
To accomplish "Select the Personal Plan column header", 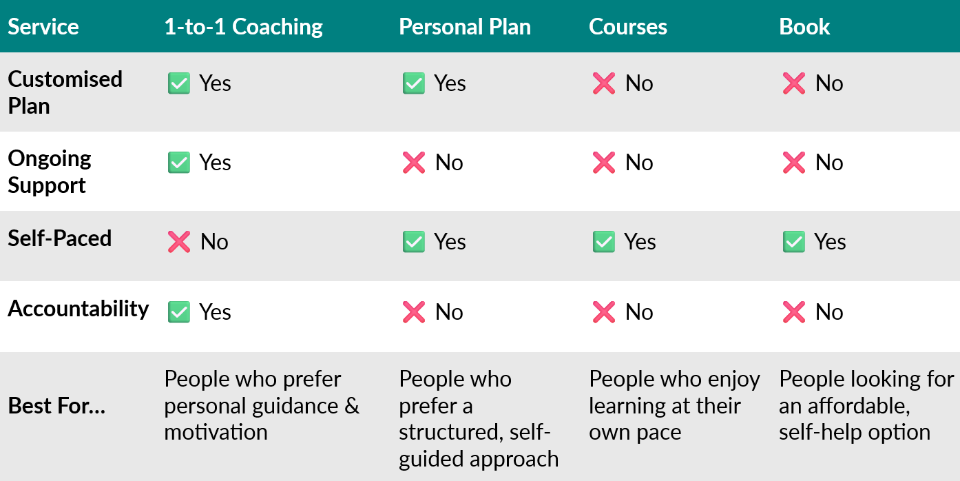I will 465,27.
